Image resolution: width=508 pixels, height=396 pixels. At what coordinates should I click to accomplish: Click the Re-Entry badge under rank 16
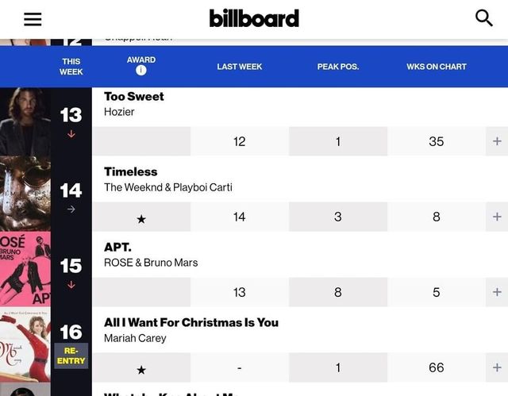tap(71, 355)
